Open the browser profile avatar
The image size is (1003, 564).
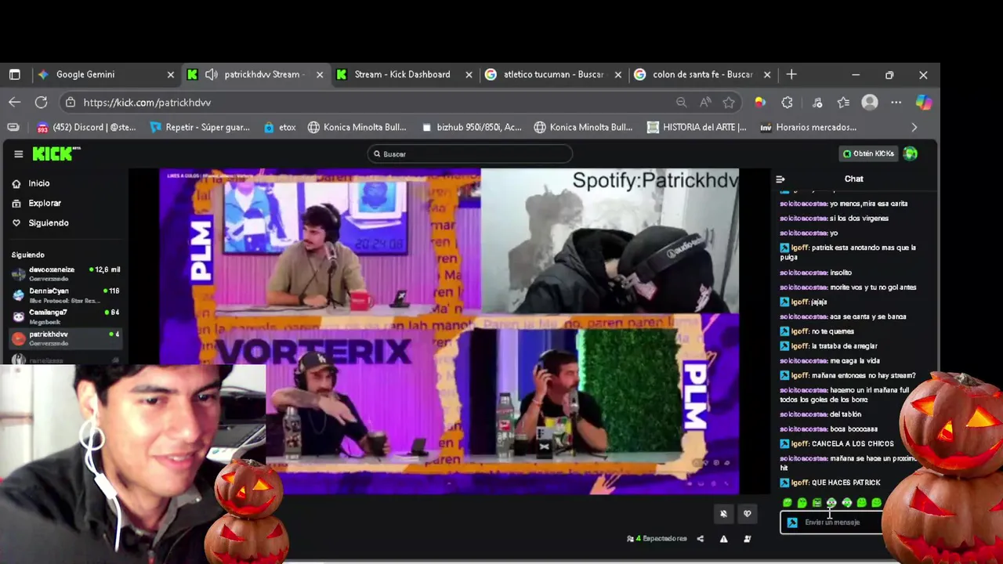point(870,102)
